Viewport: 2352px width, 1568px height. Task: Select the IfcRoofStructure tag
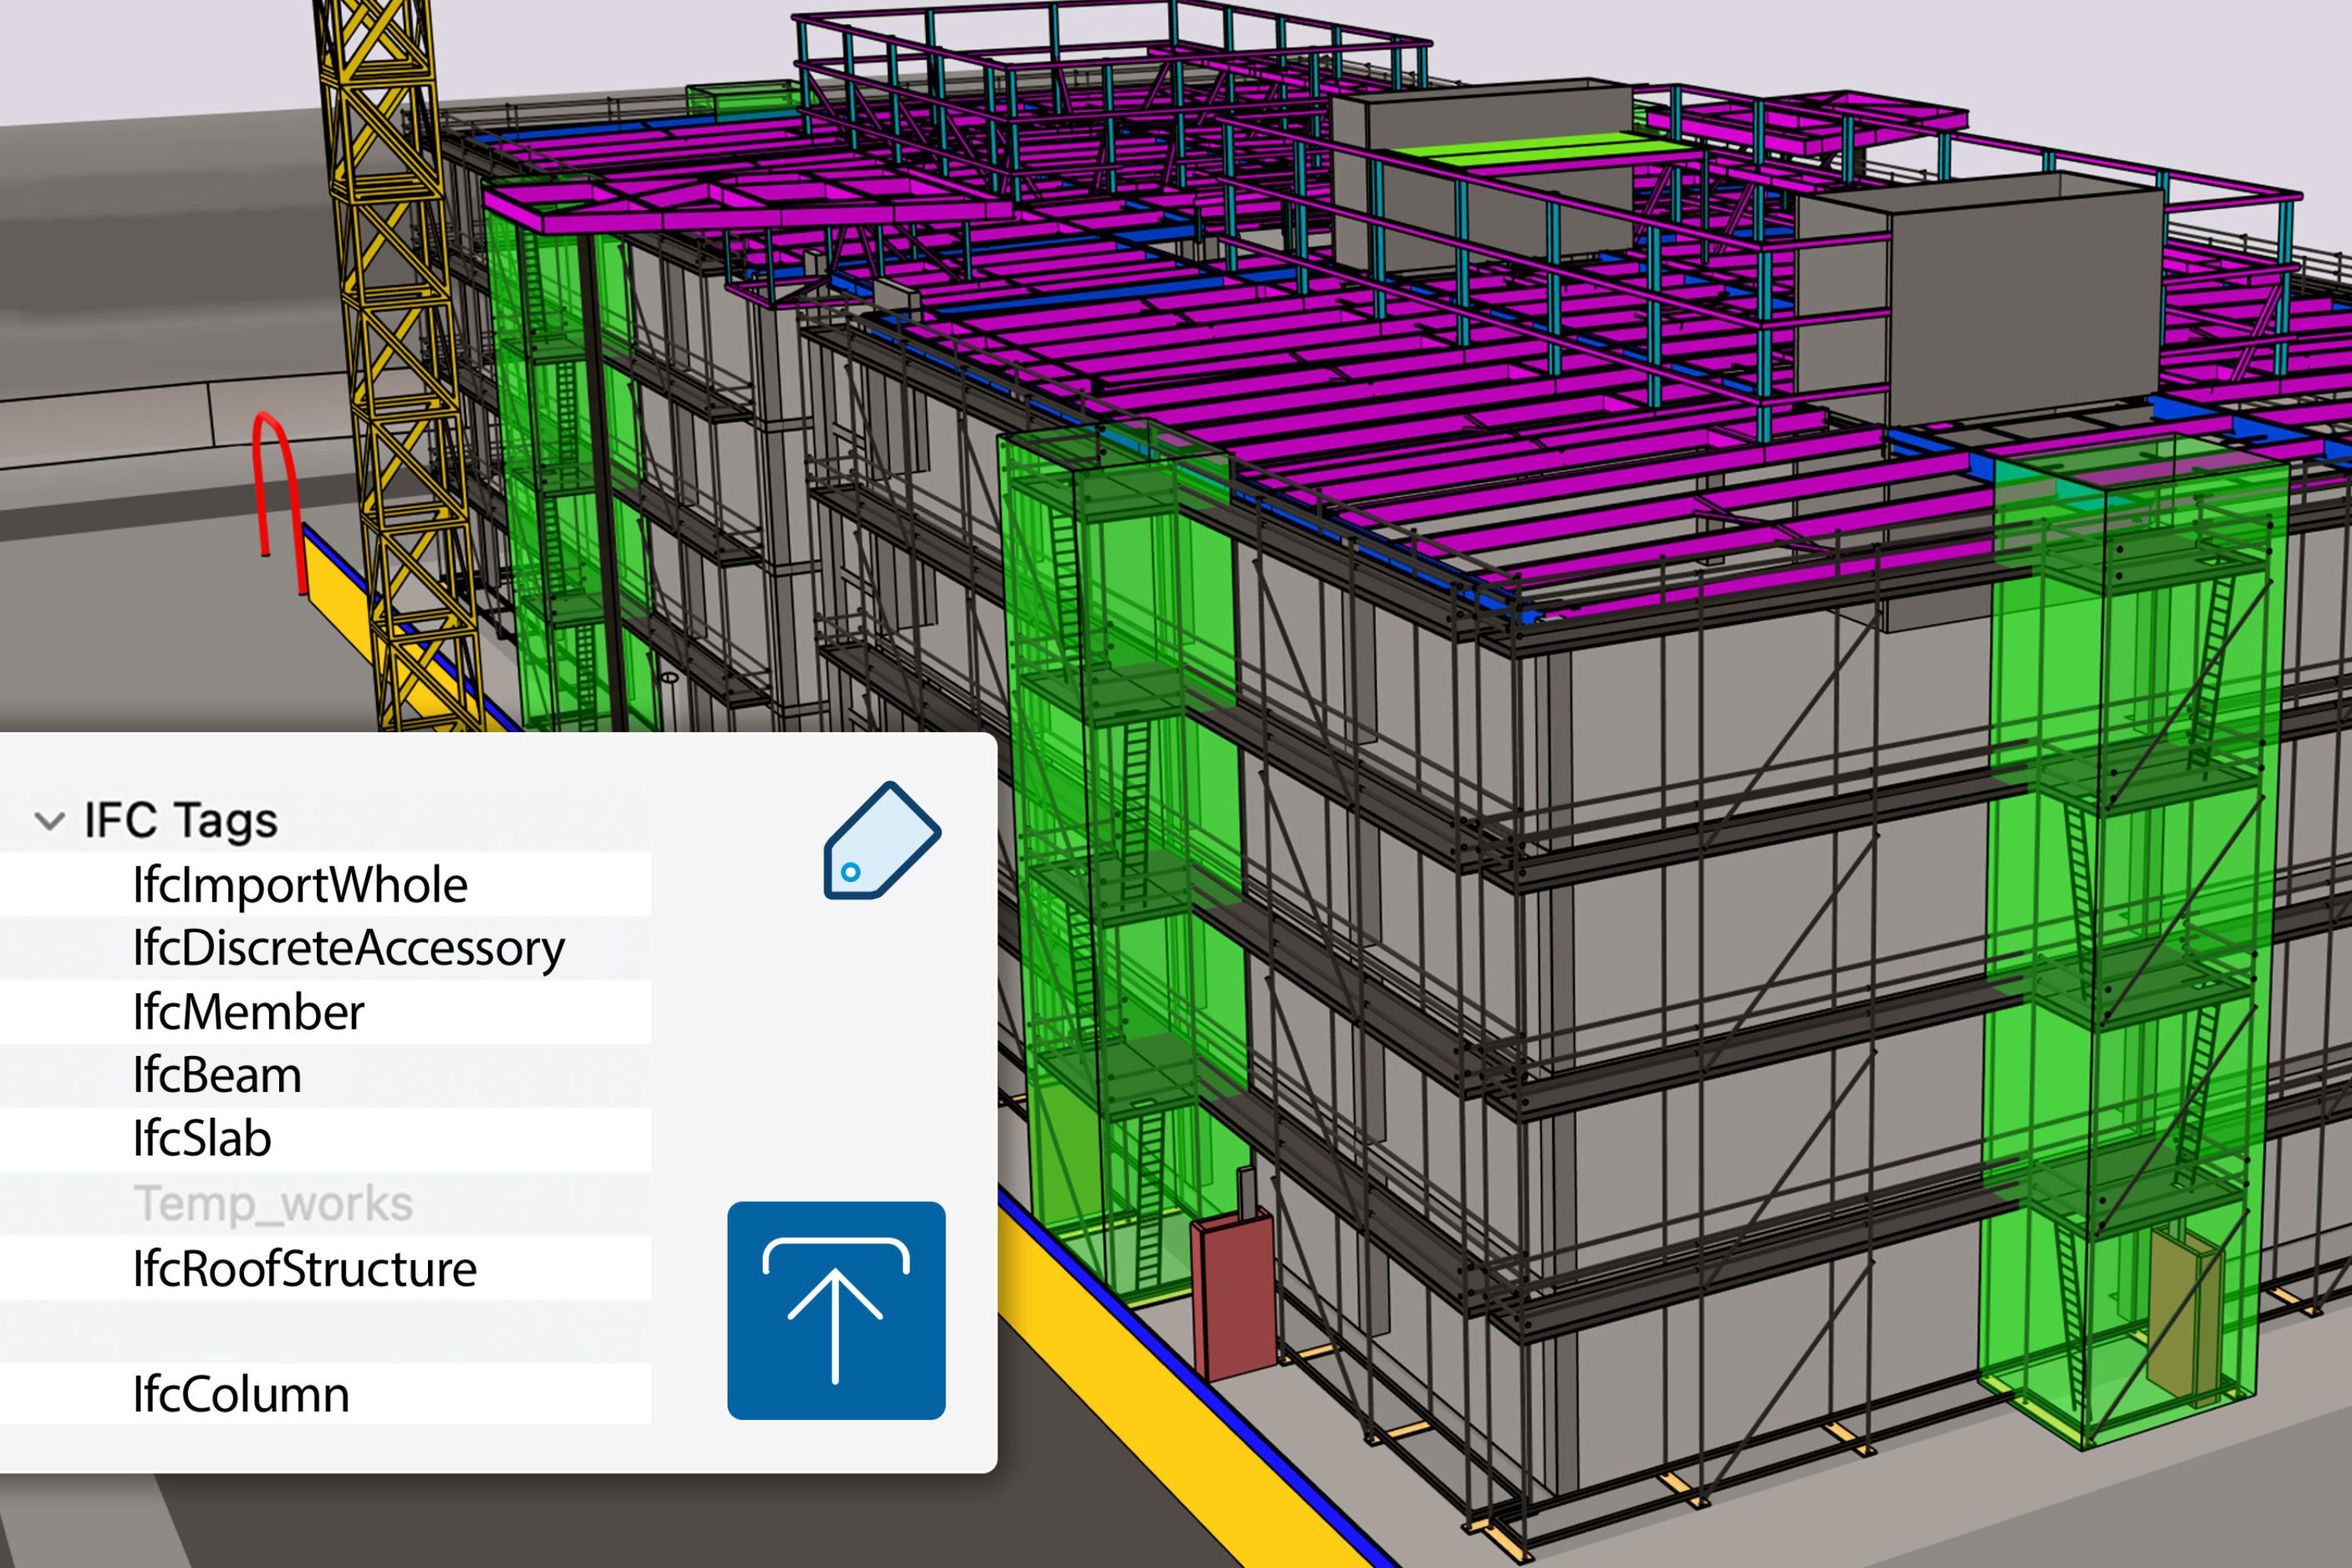pos(304,1268)
